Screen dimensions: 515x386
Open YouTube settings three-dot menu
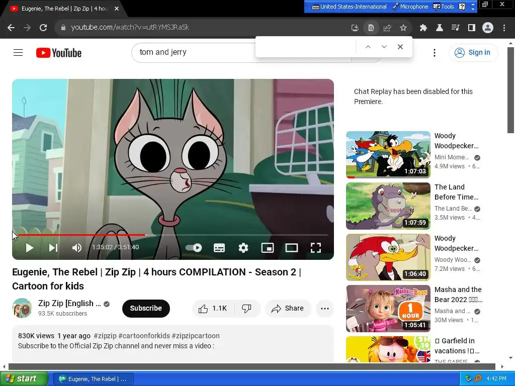point(434,52)
